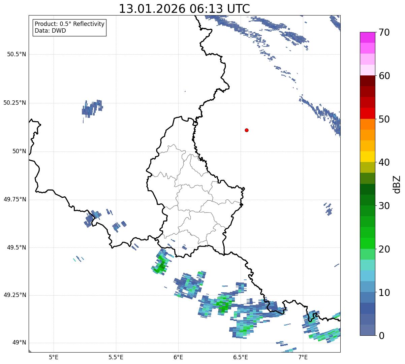Image resolution: width=405 pixels, height=364 pixels.
Task: Click the latitude label "50.25°N"
Action: point(15,103)
